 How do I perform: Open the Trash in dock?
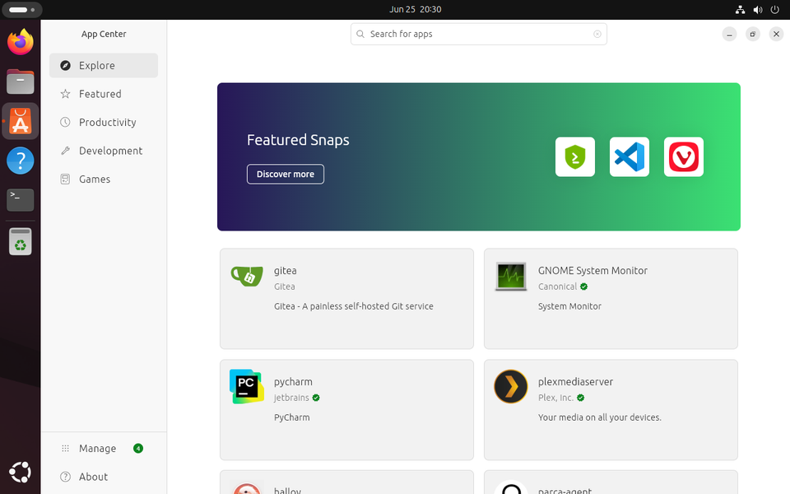click(20, 241)
